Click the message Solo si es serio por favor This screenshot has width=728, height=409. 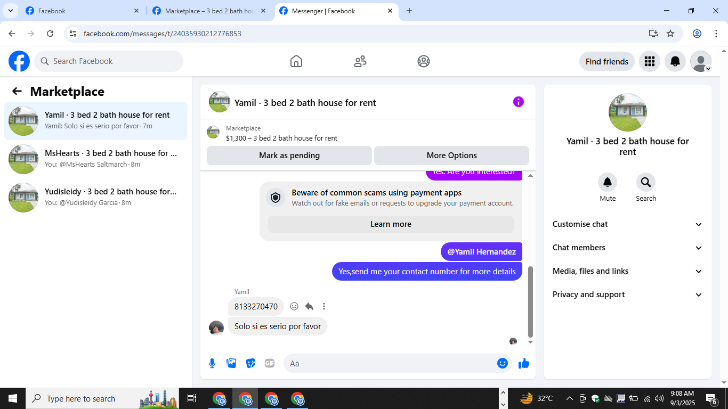pyautogui.click(x=278, y=326)
